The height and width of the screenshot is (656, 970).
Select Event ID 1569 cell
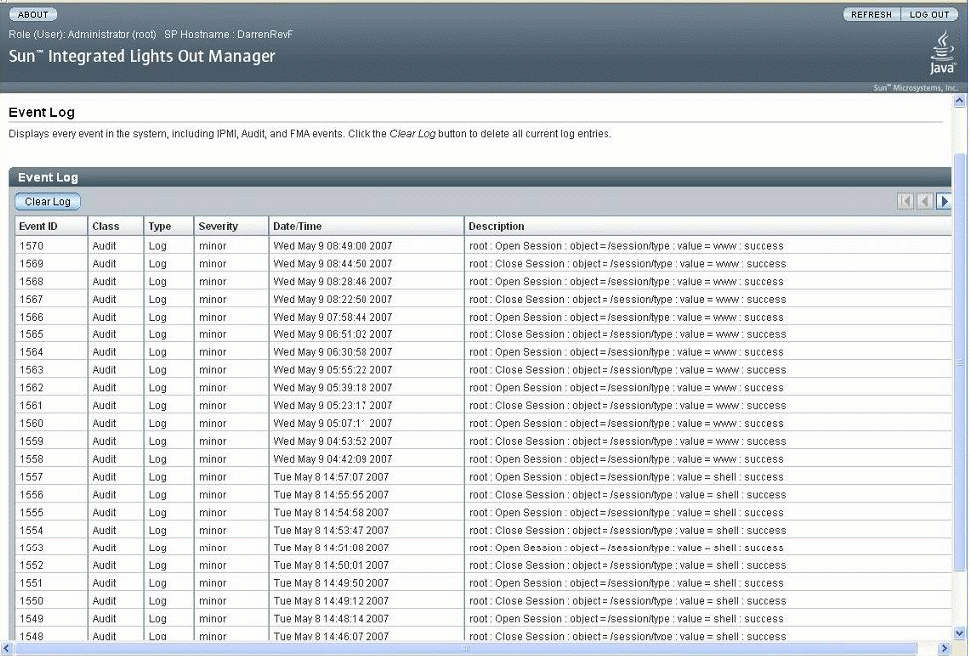pyautogui.click(x=51, y=264)
